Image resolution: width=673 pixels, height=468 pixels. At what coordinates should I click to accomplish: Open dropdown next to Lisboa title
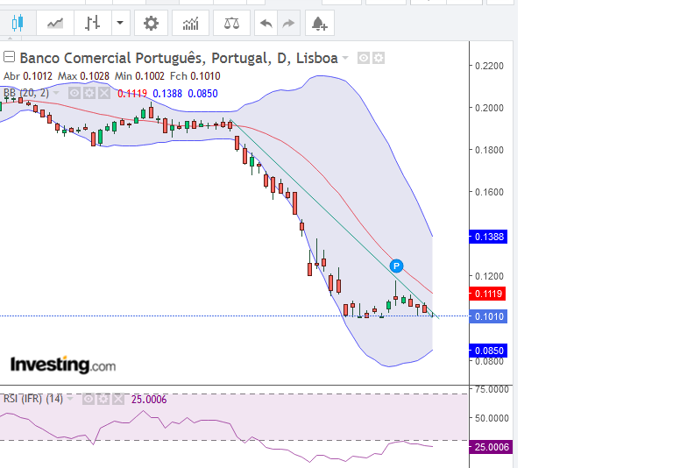345,58
